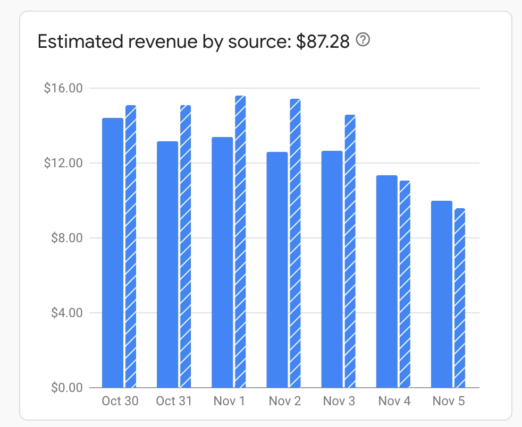
Task: Click the $16.00 y-axis label
Action: tap(63, 88)
